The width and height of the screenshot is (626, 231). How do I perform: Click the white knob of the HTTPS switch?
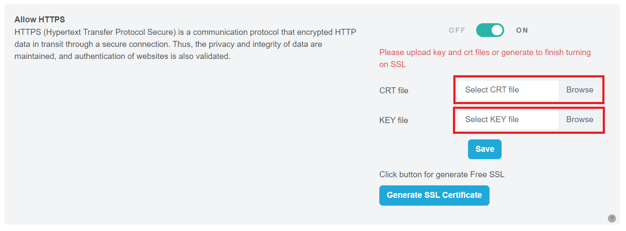coord(497,30)
